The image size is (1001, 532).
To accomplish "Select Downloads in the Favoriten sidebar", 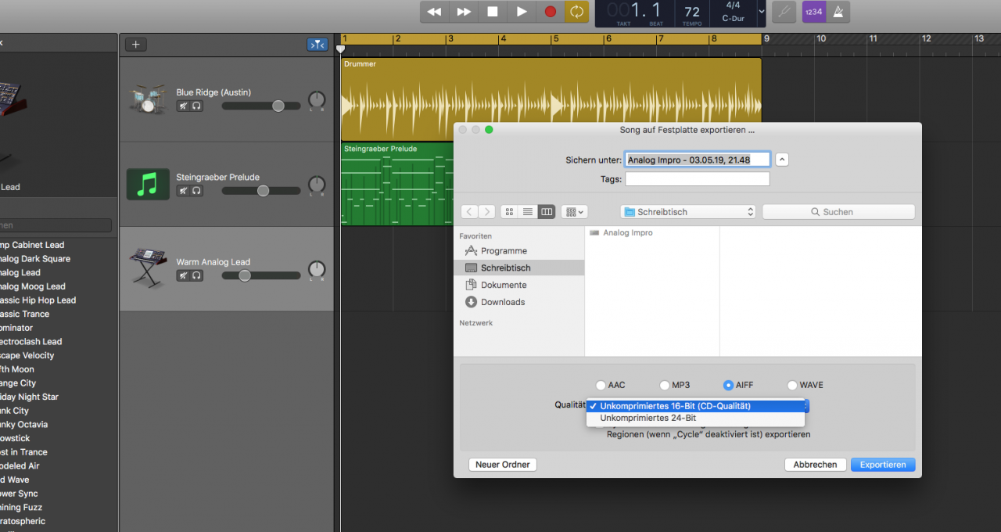I will coord(502,302).
